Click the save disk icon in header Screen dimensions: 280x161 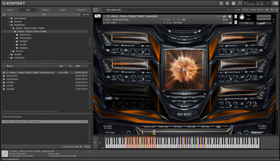click(x=221, y=3)
